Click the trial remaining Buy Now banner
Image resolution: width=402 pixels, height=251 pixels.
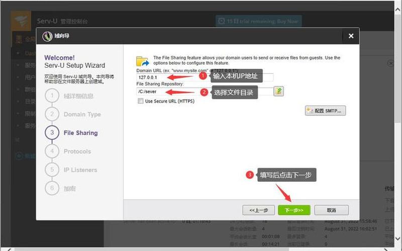258,21
